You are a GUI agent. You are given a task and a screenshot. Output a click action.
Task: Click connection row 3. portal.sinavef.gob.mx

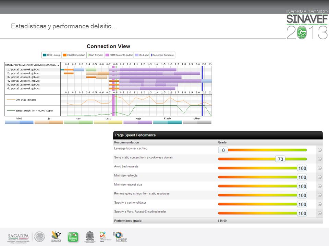point(23,77)
